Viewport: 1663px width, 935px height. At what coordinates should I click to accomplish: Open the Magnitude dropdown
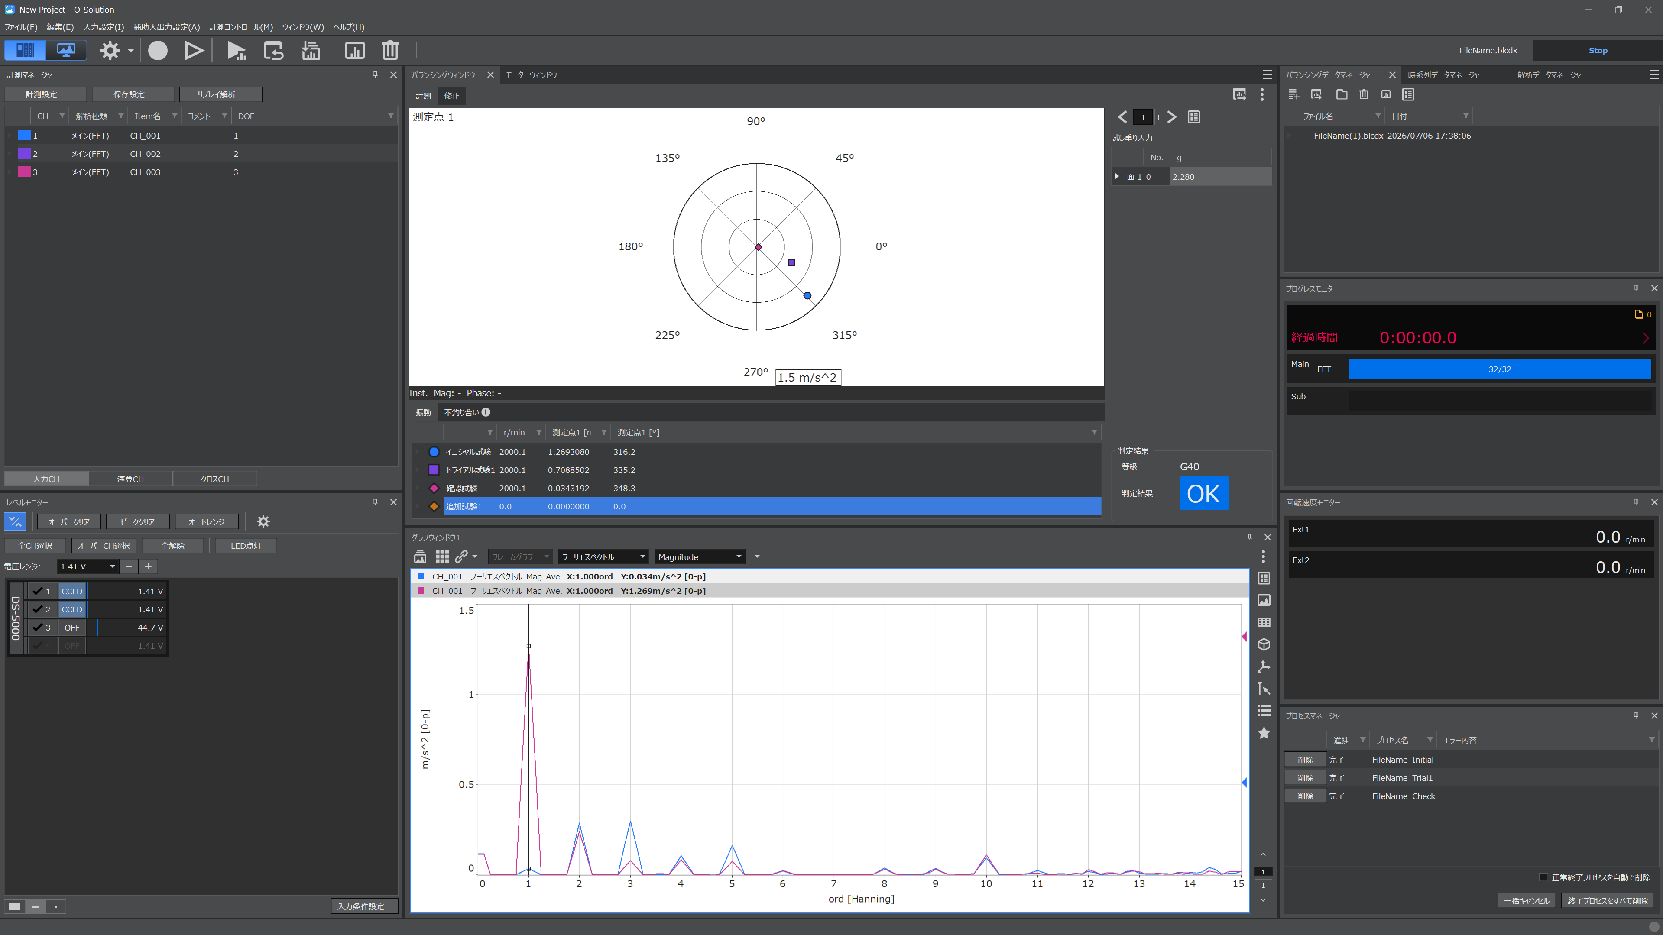700,557
